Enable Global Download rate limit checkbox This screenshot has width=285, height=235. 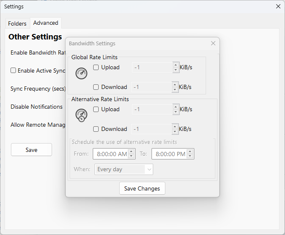(x=96, y=87)
